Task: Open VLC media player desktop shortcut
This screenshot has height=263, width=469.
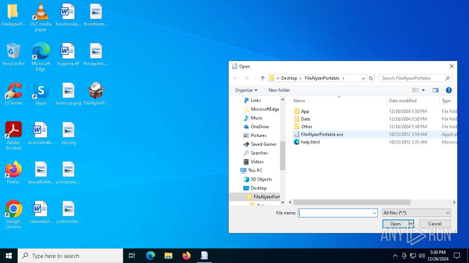Action: tap(41, 17)
